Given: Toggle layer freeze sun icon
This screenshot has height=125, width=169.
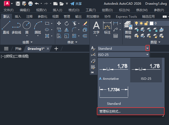Looking at the screenshot, I should [141, 23].
